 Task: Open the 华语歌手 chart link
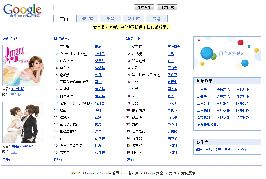pyautogui.click(x=203, y=104)
